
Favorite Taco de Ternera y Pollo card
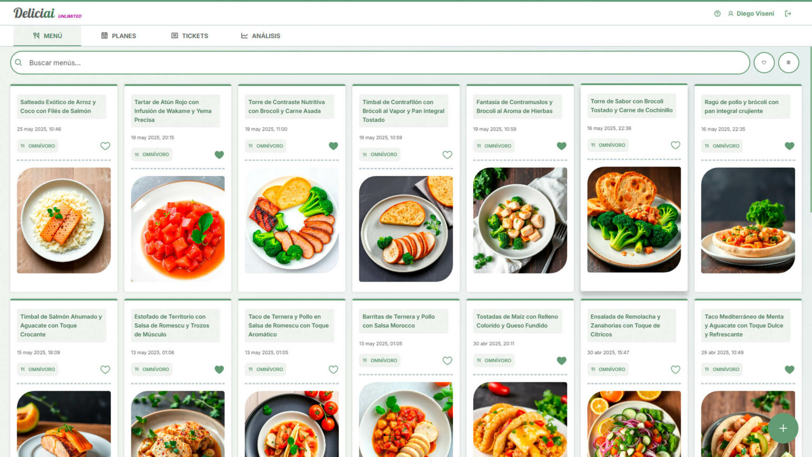(333, 370)
